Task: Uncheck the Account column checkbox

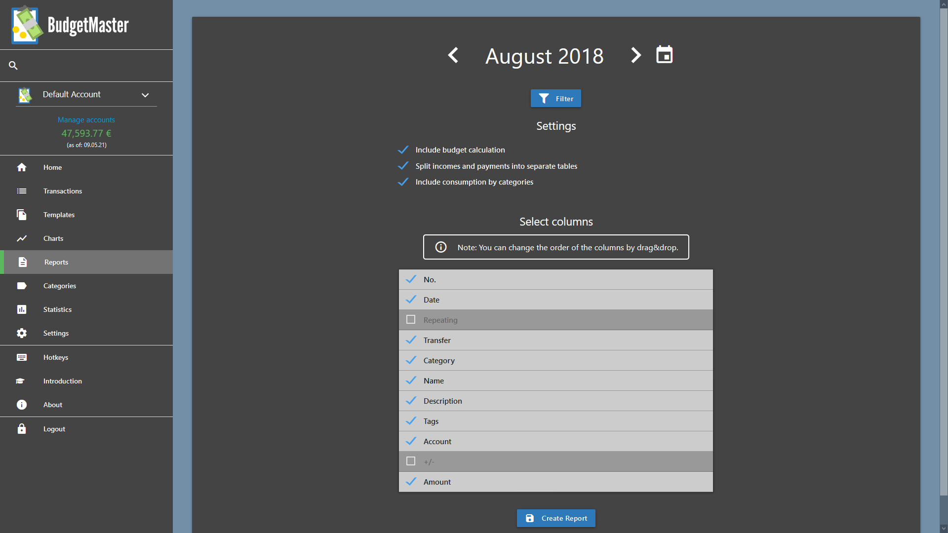Action: coord(411,441)
